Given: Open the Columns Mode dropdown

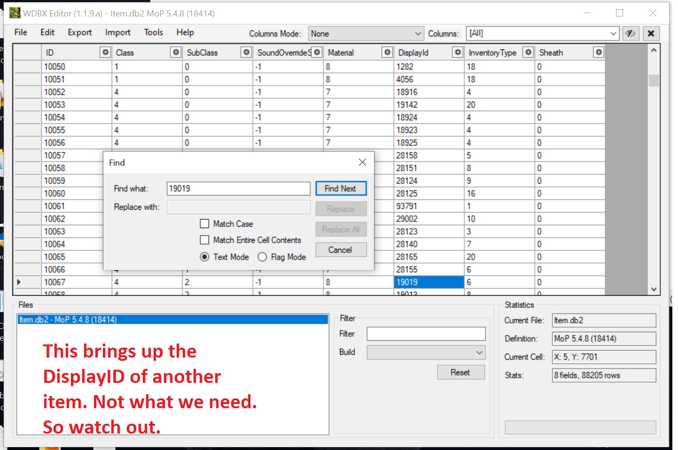Looking at the screenshot, I should tap(366, 34).
